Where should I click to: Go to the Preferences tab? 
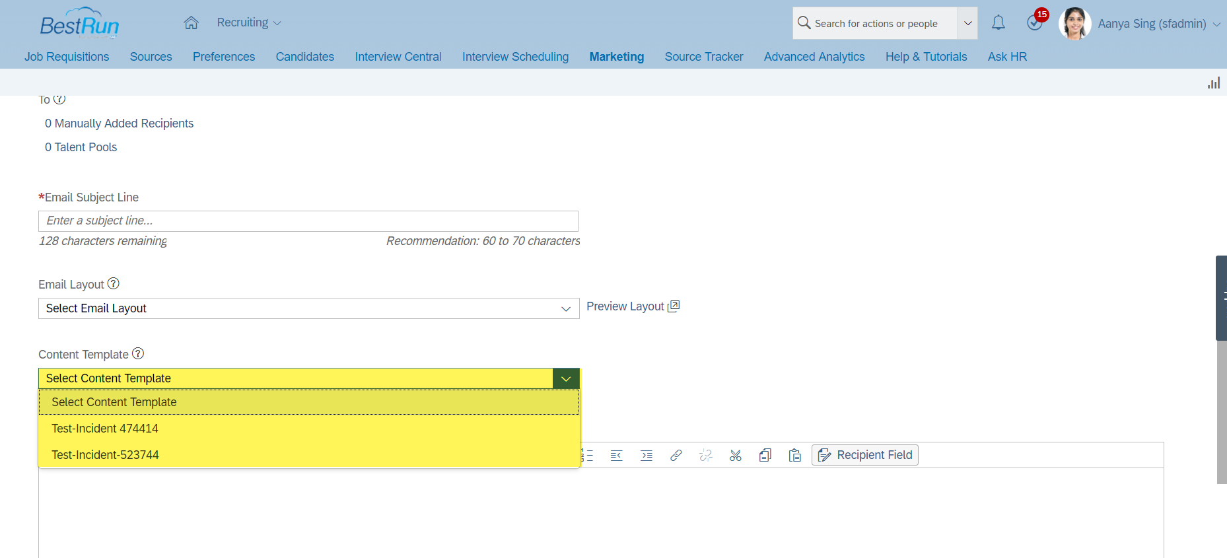click(224, 57)
